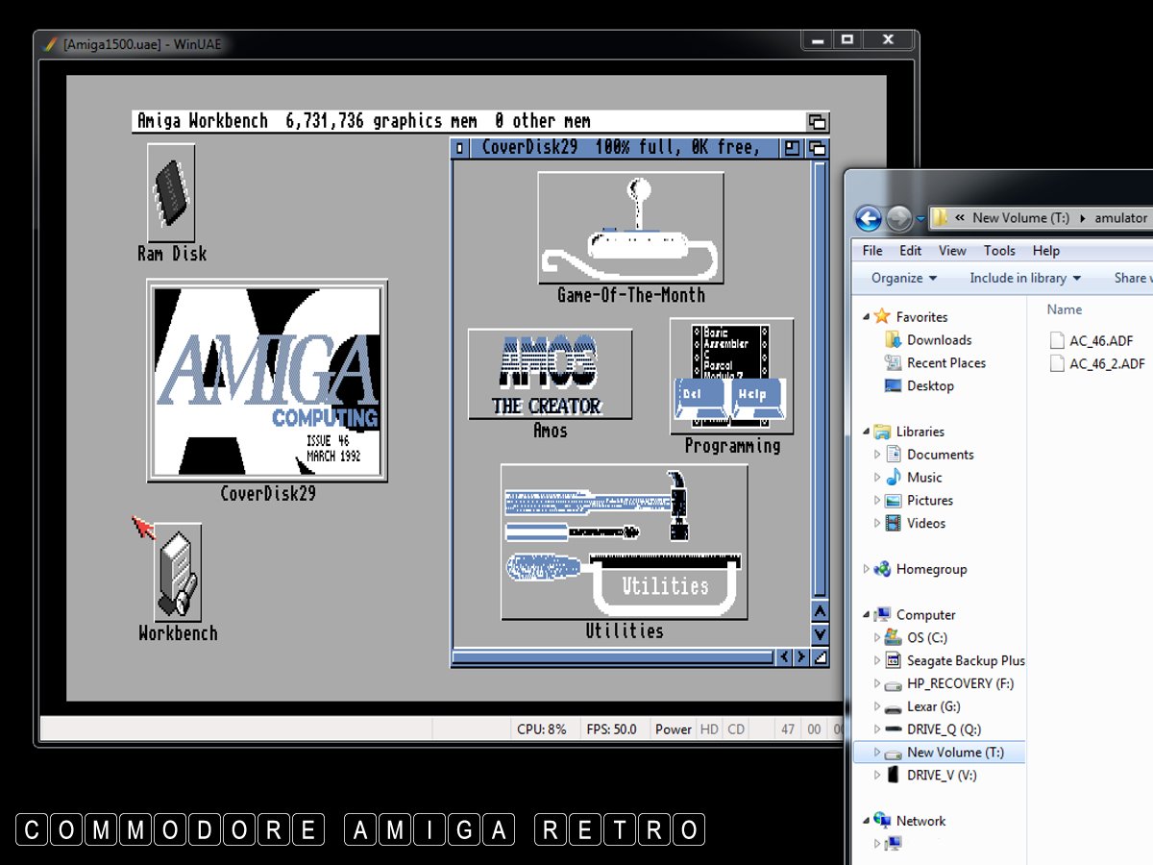Open the Ram Disk icon
The image size is (1153, 865).
pos(171,193)
